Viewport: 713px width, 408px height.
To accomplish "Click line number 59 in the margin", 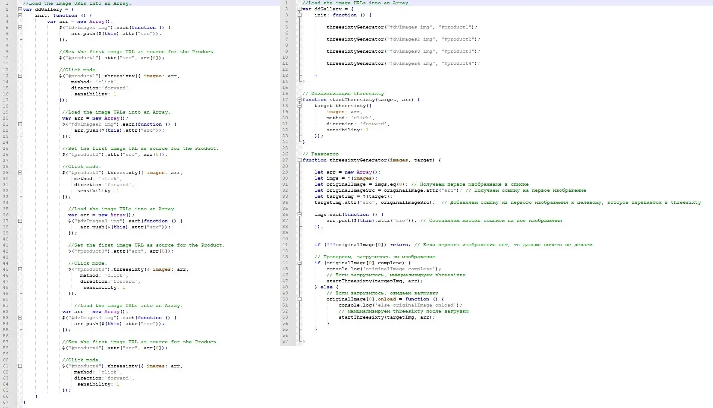I will [6, 354].
